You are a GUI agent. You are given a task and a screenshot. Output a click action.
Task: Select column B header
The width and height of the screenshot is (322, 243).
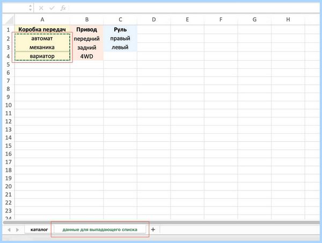pyautogui.click(x=87, y=19)
